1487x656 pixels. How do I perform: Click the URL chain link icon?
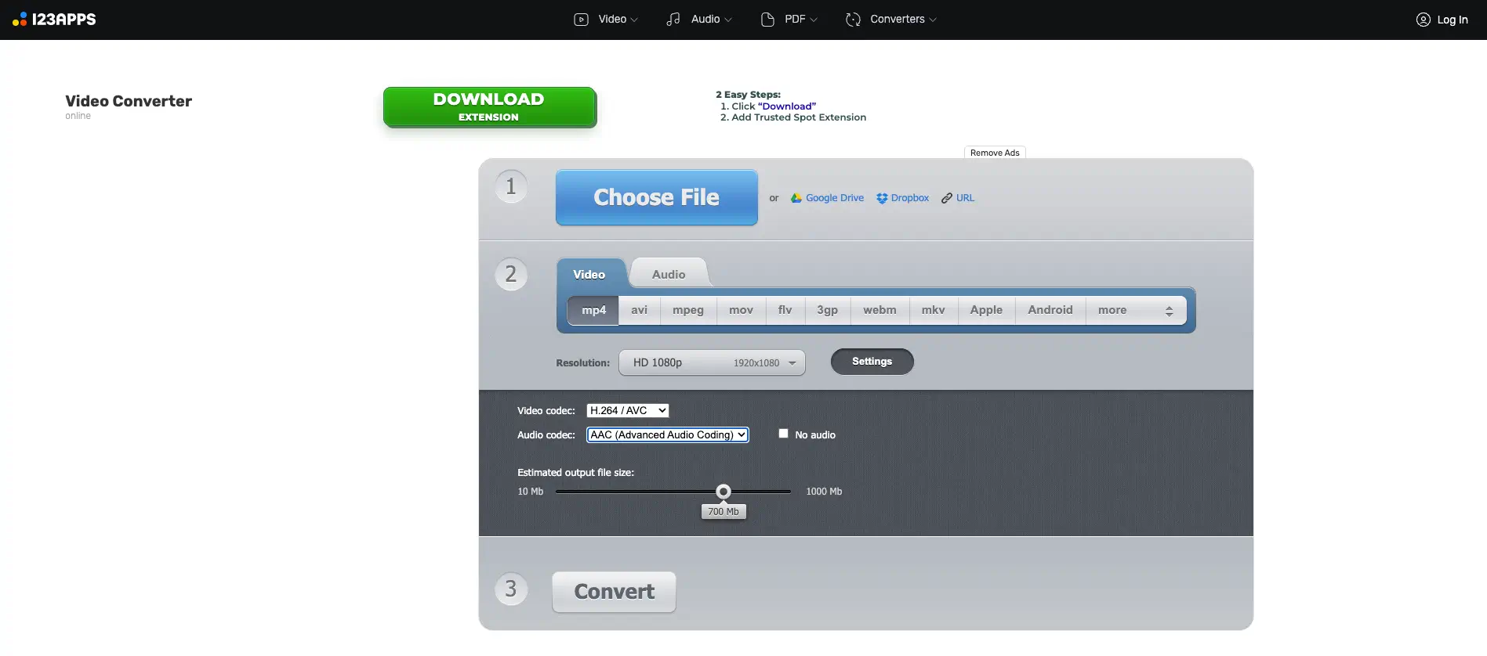tap(947, 198)
